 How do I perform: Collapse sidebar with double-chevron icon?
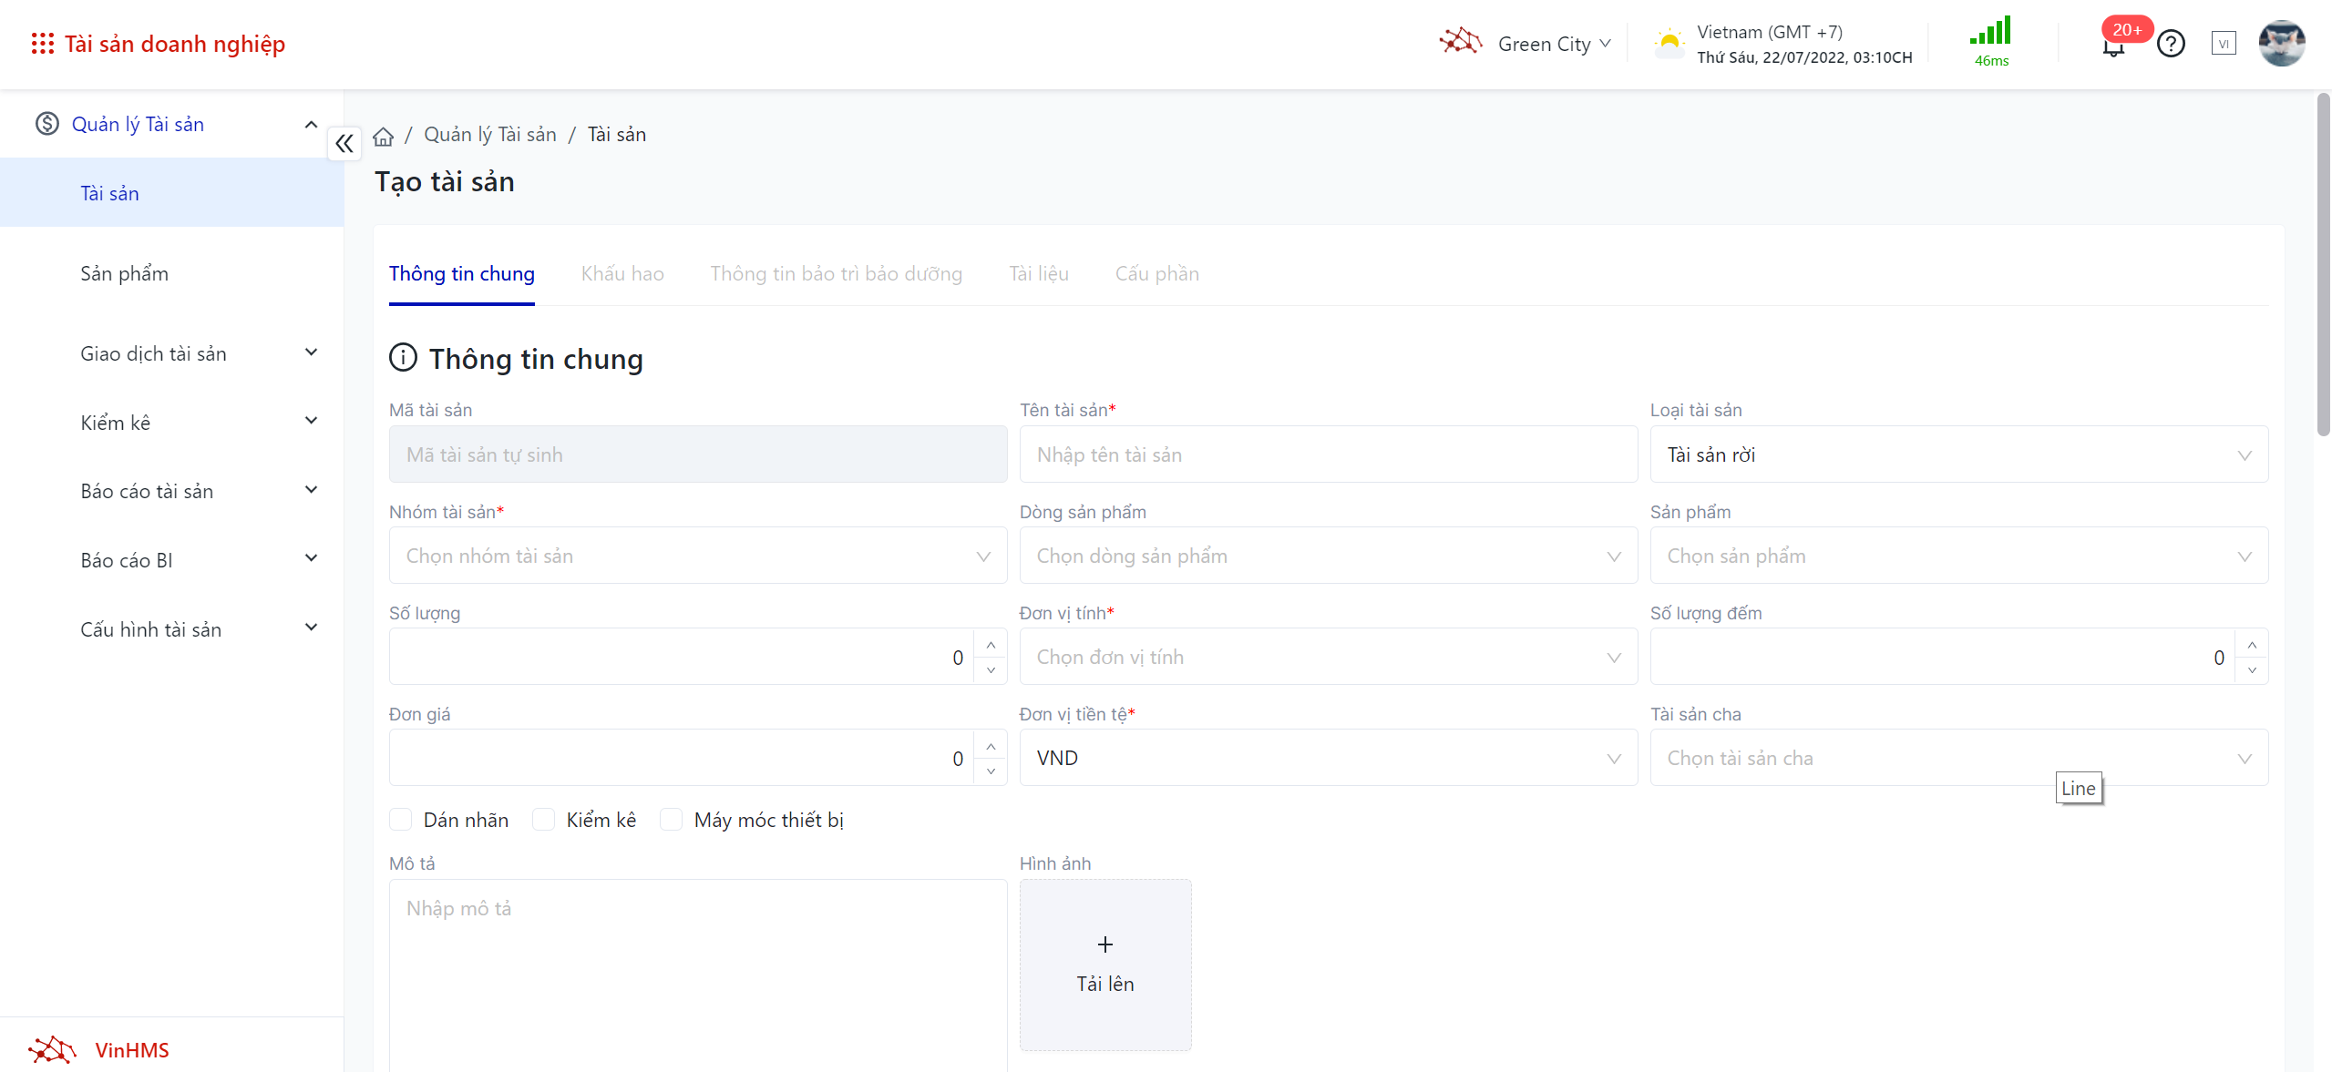[344, 143]
